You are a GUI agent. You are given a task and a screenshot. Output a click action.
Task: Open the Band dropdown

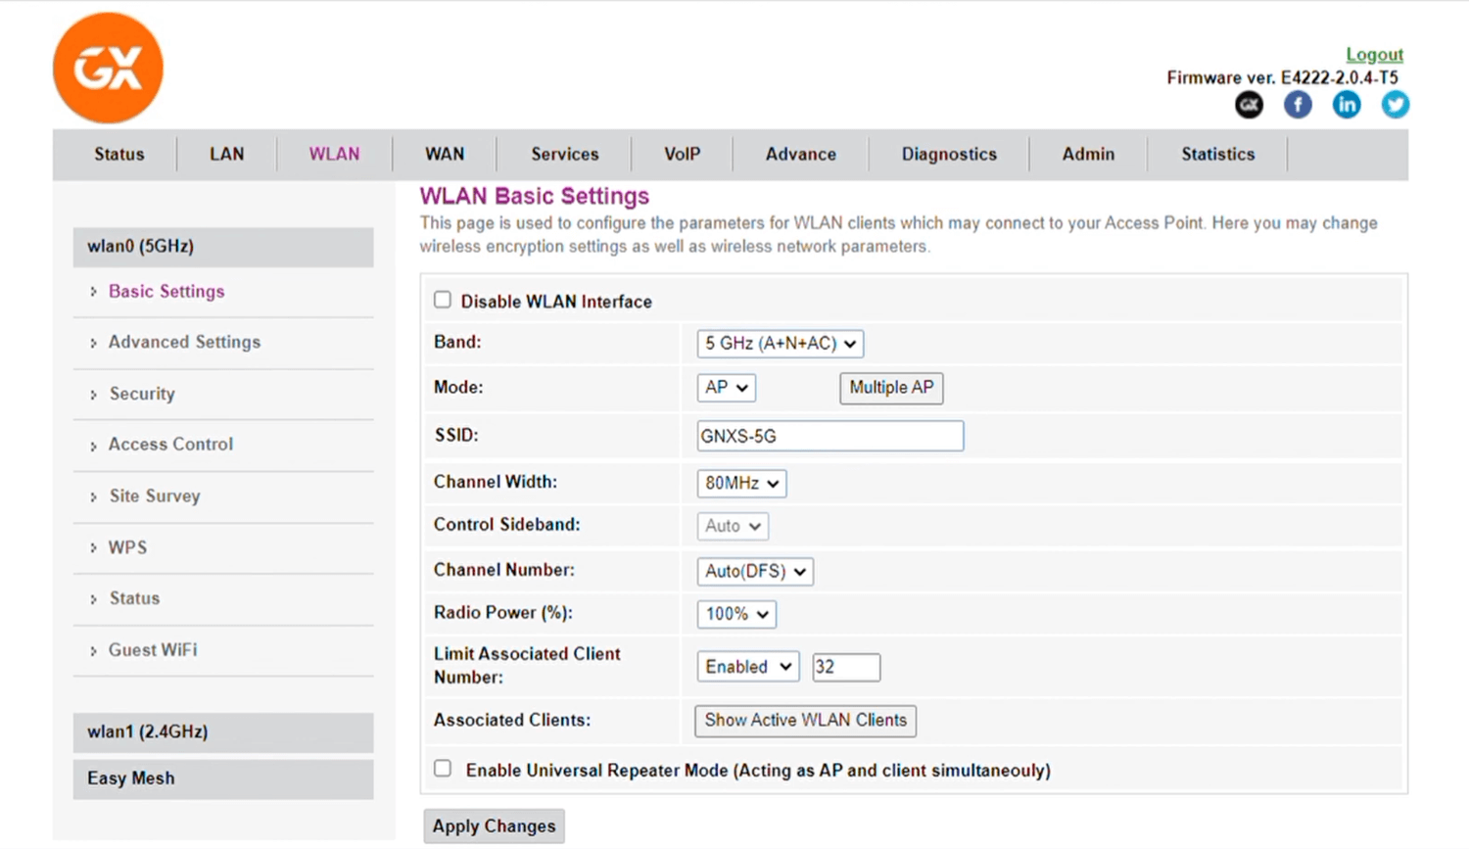[x=780, y=344]
